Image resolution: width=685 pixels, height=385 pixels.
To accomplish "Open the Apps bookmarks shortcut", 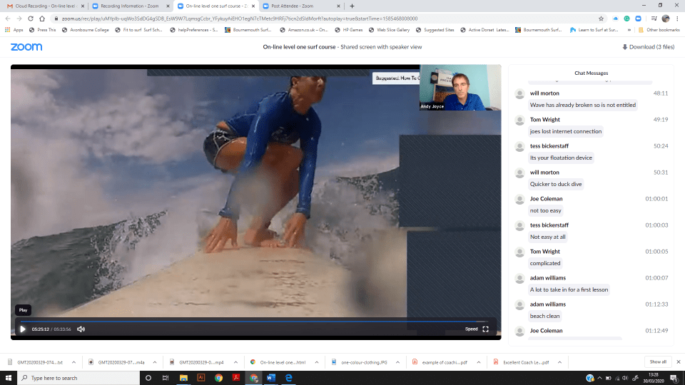I will (14, 30).
